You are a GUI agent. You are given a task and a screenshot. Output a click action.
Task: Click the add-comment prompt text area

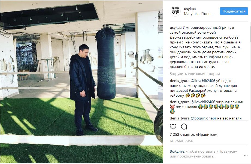[x=203, y=154]
